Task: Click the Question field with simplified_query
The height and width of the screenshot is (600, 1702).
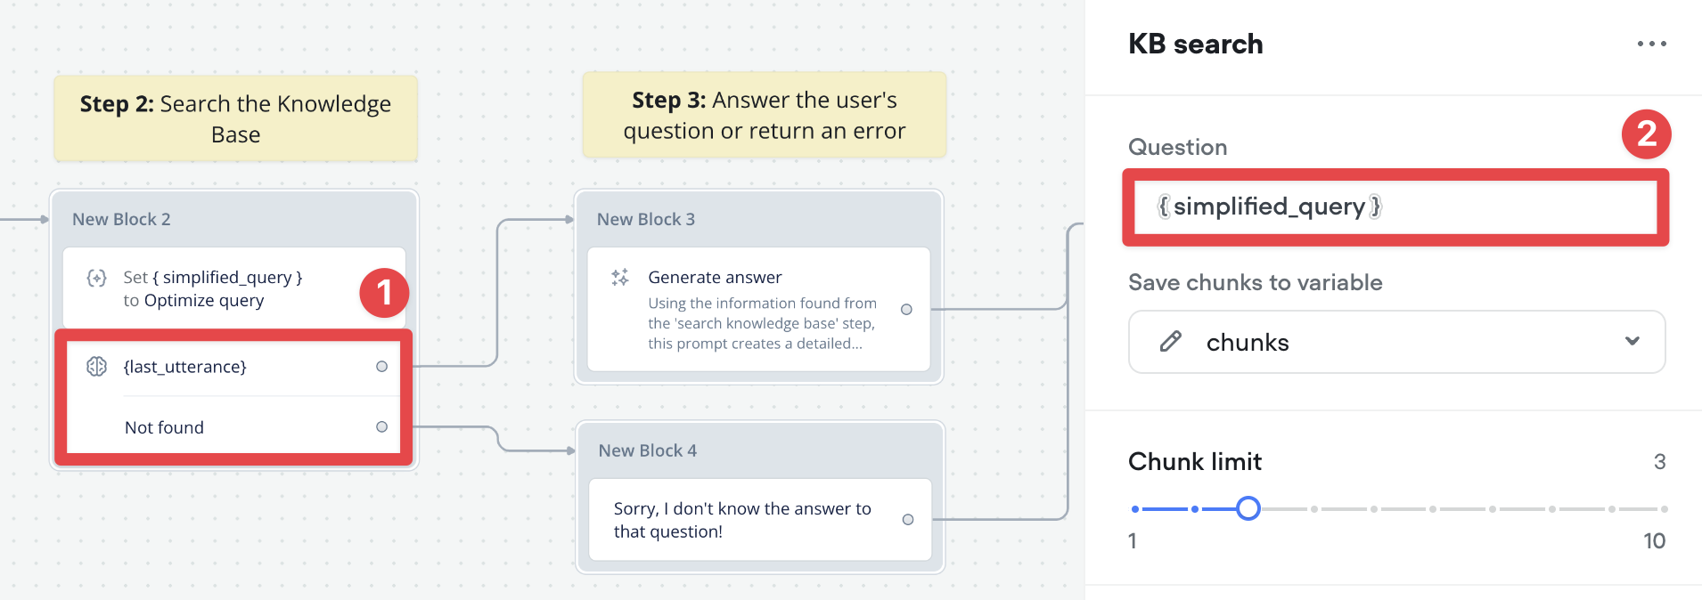Action: point(1395,207)
